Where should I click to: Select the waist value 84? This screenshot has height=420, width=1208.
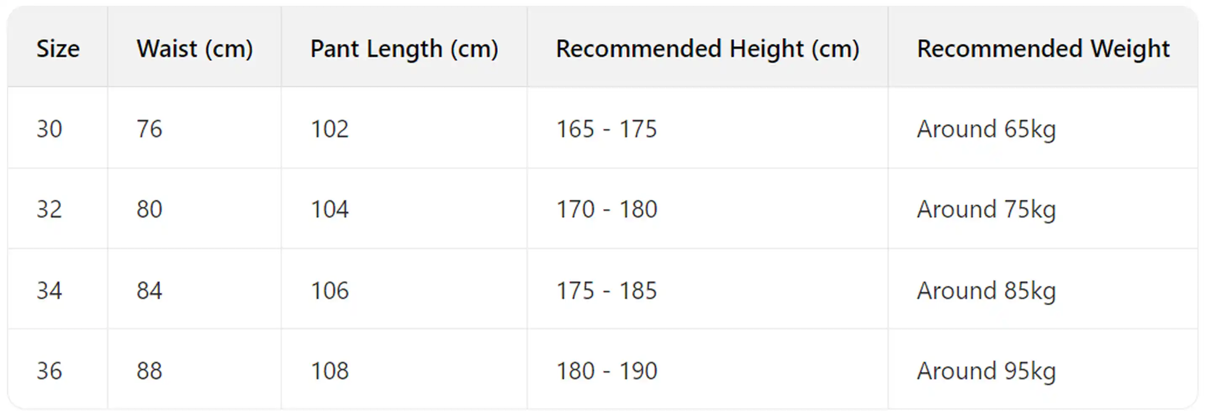[149, 290]
